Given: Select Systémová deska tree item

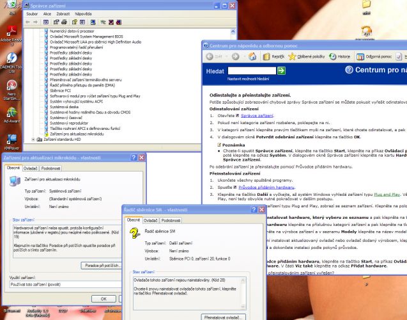Looking at the screenshot, I should pyautogui.click(x=64, y=107).
